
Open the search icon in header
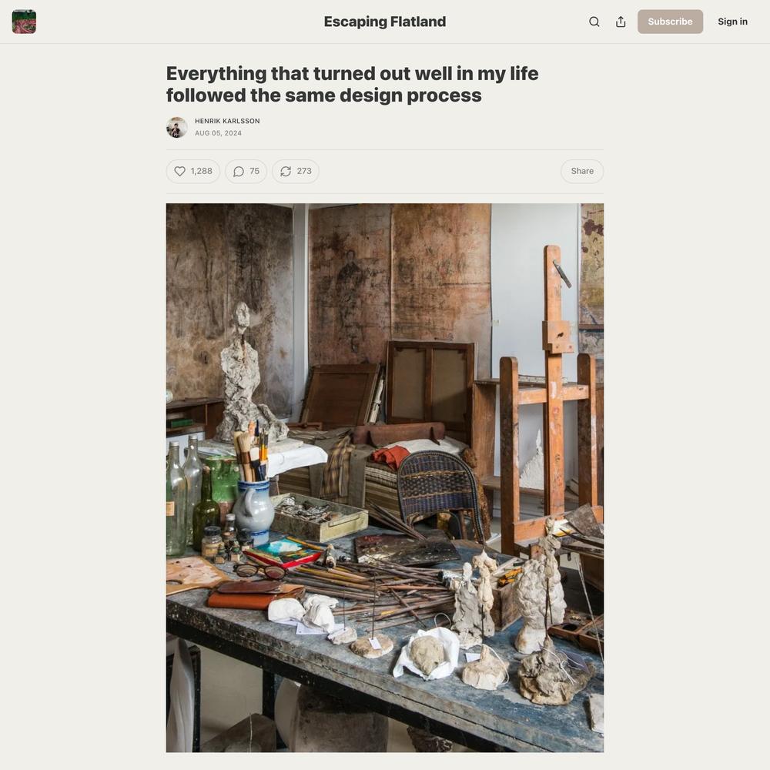click(x=594, y=22)
